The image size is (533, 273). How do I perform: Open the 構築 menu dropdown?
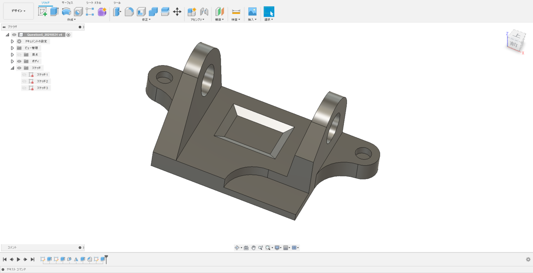coord(219,19)
